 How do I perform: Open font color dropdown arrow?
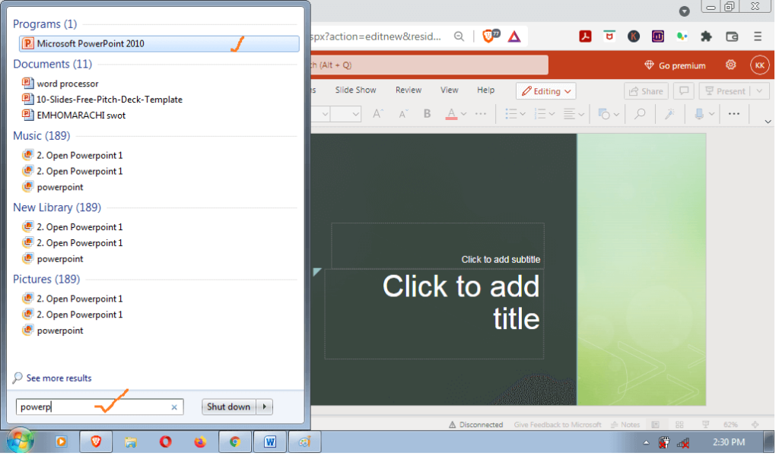click(463, 114)
